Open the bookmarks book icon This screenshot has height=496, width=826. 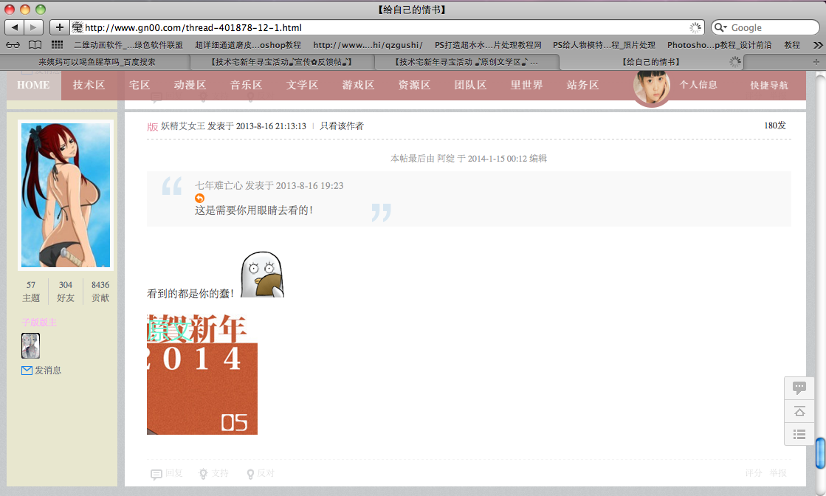click(35, 45)
